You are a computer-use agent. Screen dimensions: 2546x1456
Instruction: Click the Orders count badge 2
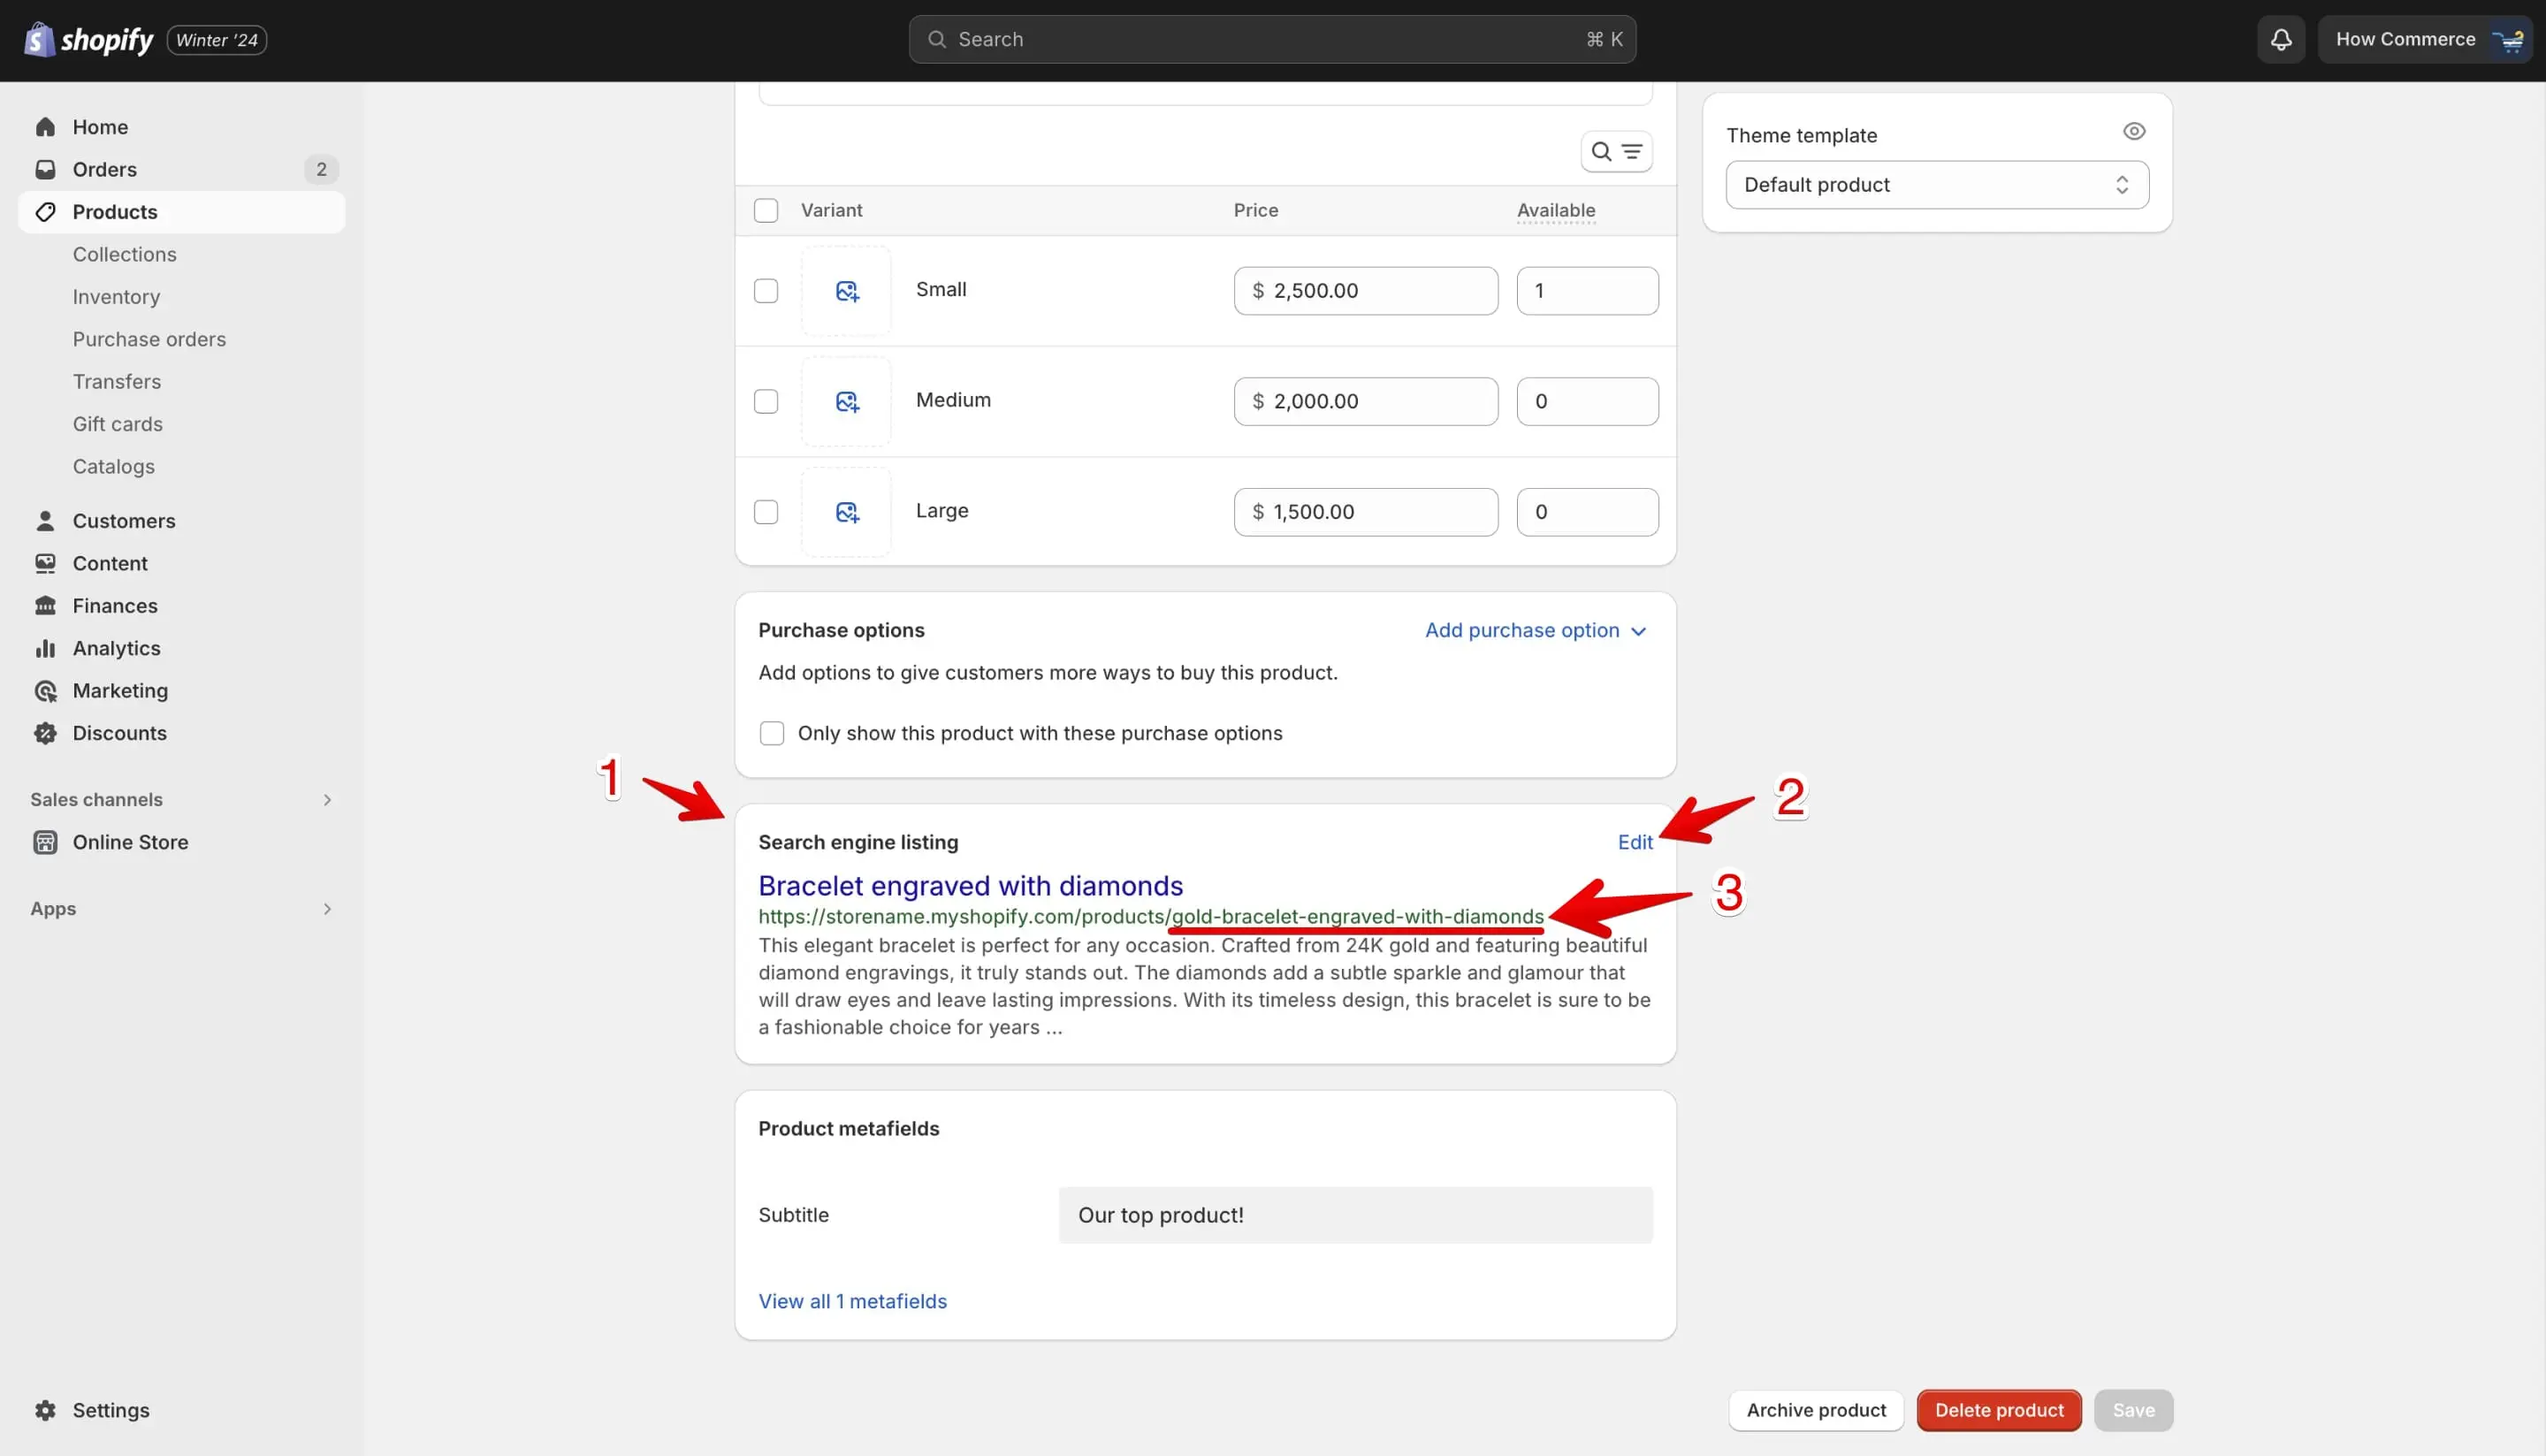321,169
